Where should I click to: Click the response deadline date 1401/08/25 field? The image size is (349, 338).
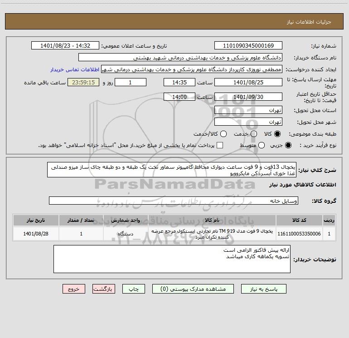coord(248,83)
